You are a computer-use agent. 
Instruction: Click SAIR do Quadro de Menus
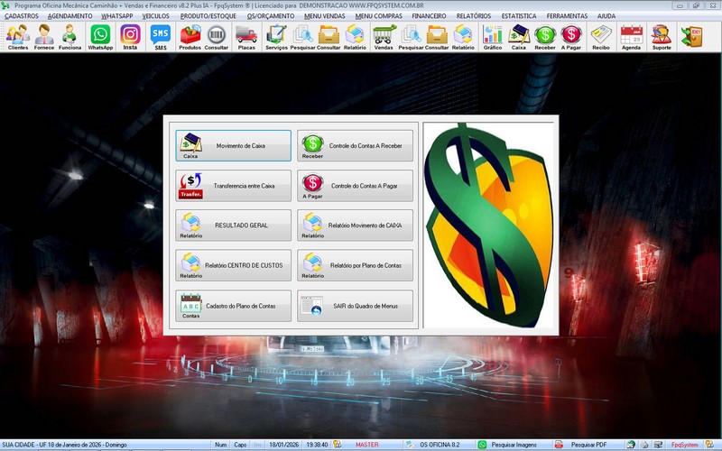355,307
